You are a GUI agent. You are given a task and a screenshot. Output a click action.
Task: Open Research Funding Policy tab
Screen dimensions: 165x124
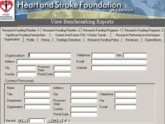pos(103,40)
